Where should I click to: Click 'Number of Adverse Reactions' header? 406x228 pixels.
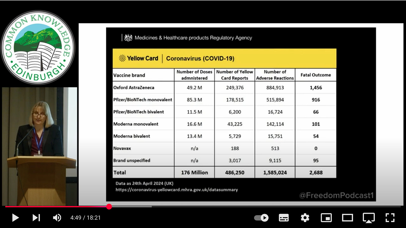(275, 75)
